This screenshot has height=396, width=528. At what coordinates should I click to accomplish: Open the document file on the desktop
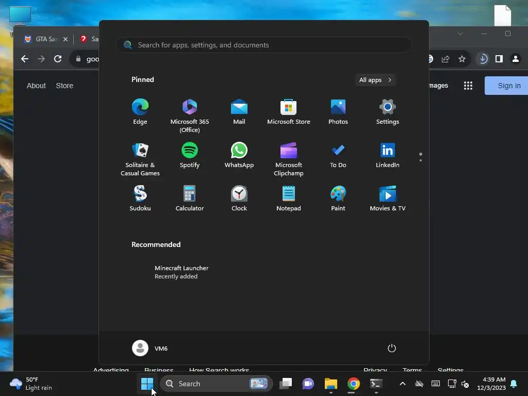(502, 15)
